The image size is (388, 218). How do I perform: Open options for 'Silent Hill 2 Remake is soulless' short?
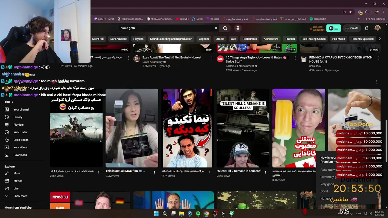point(266,173)
